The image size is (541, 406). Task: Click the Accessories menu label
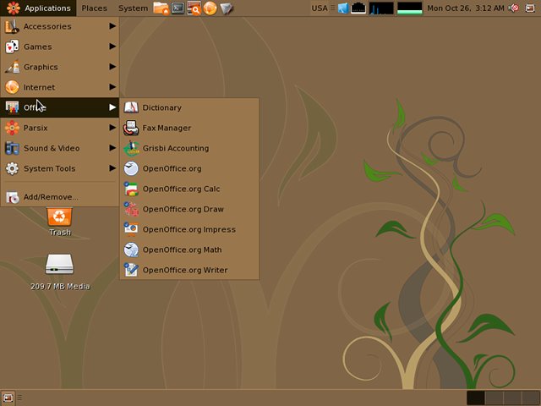point(47,26)
